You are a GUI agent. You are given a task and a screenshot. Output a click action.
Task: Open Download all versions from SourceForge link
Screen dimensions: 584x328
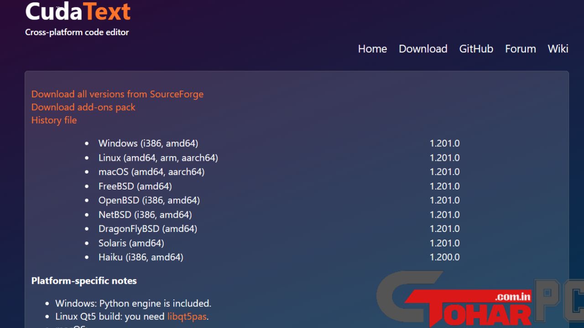(x=117, y=94)
